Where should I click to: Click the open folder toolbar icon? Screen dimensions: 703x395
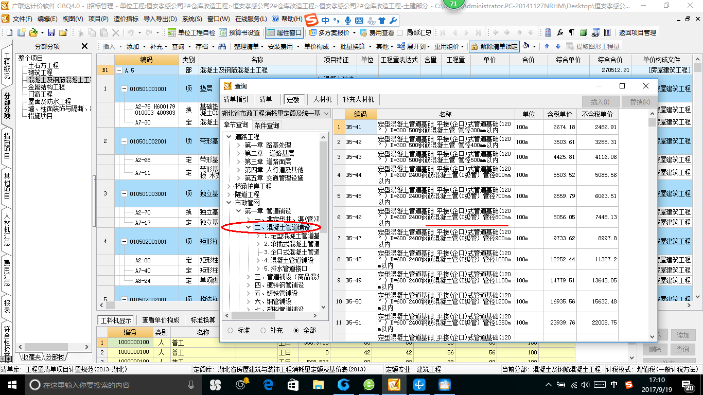pos(33,32)
